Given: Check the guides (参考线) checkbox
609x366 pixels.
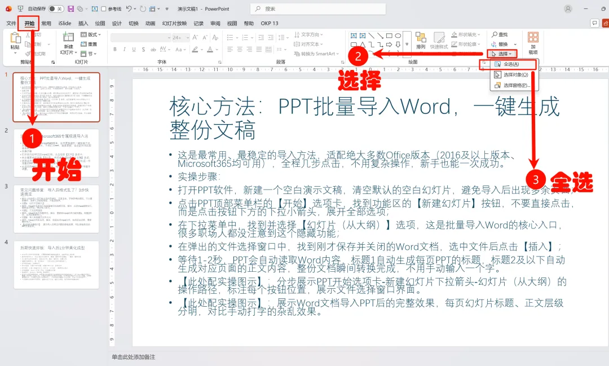Looking at the screenshot, I should pos(104,8).
